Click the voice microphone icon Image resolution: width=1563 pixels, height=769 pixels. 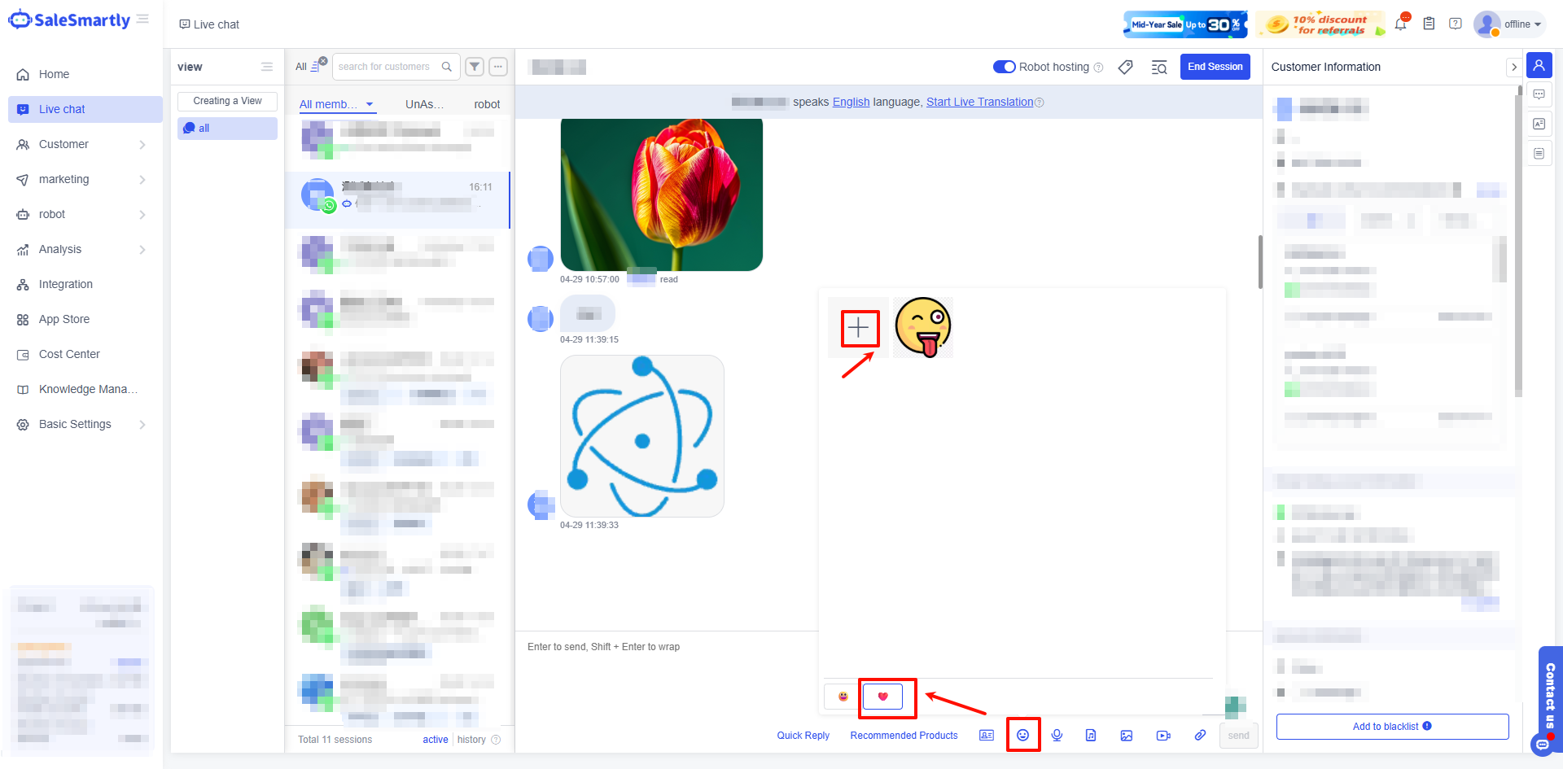[x=1057, y=735]
